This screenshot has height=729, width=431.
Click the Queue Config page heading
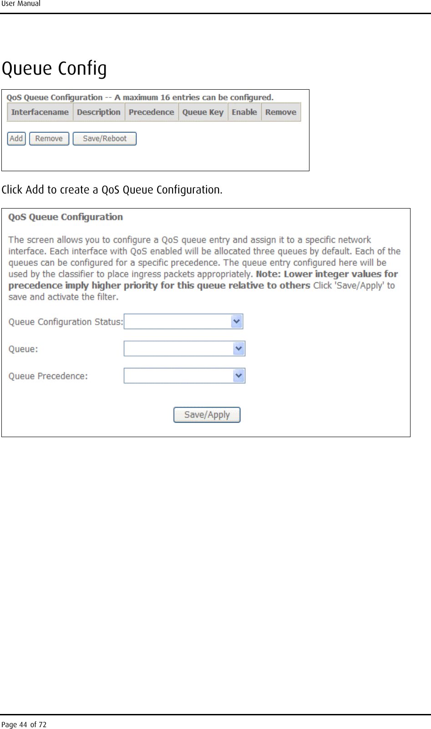click(55, 69)
